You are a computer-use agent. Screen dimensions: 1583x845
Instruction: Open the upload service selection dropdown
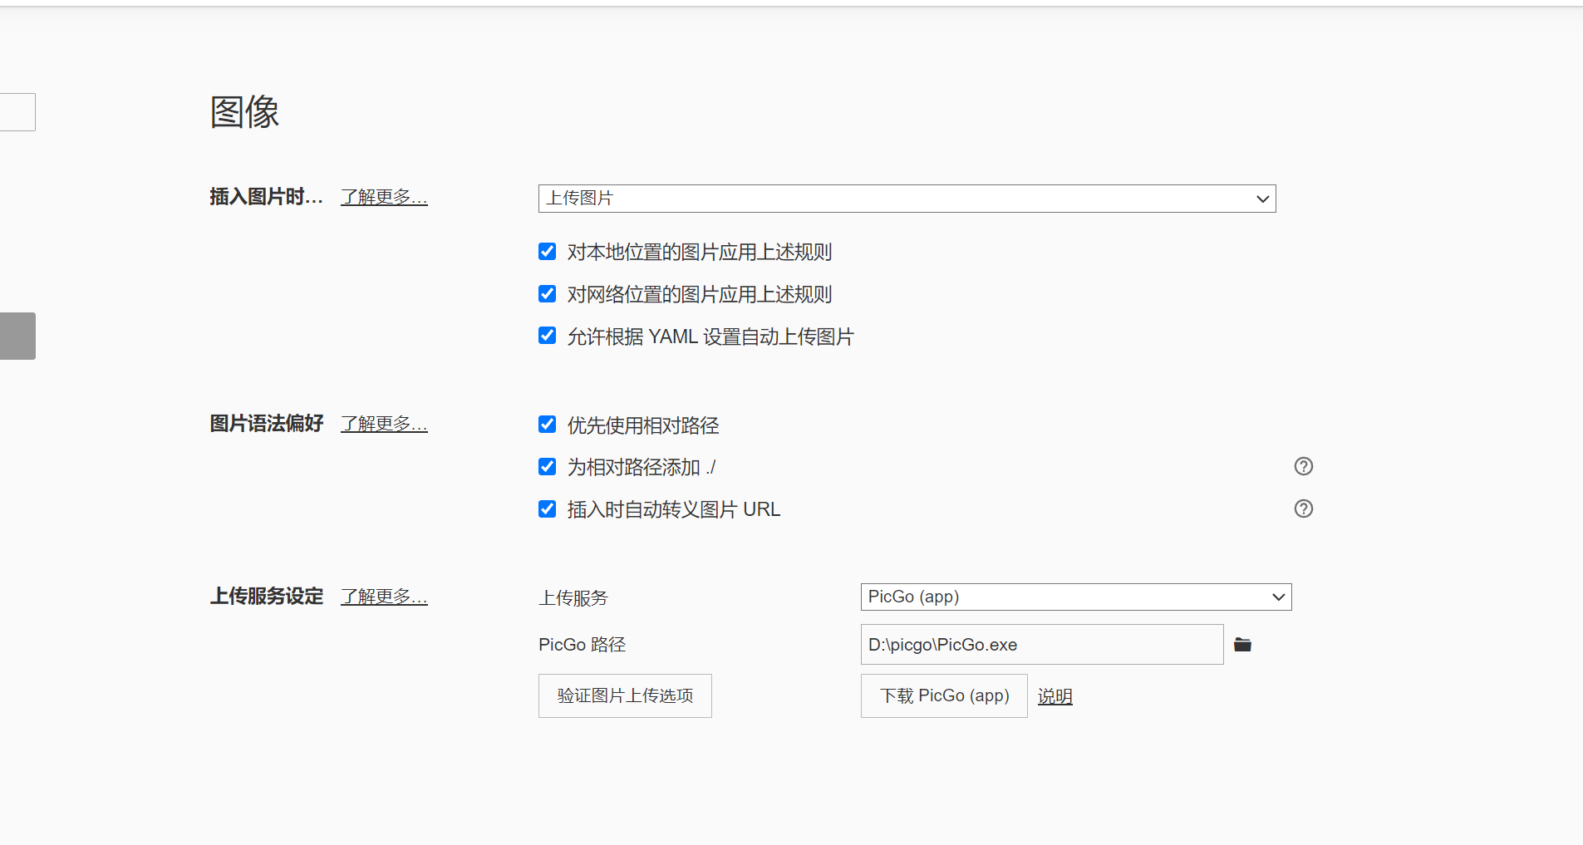pyautogui.click(x=1075, y=597)
